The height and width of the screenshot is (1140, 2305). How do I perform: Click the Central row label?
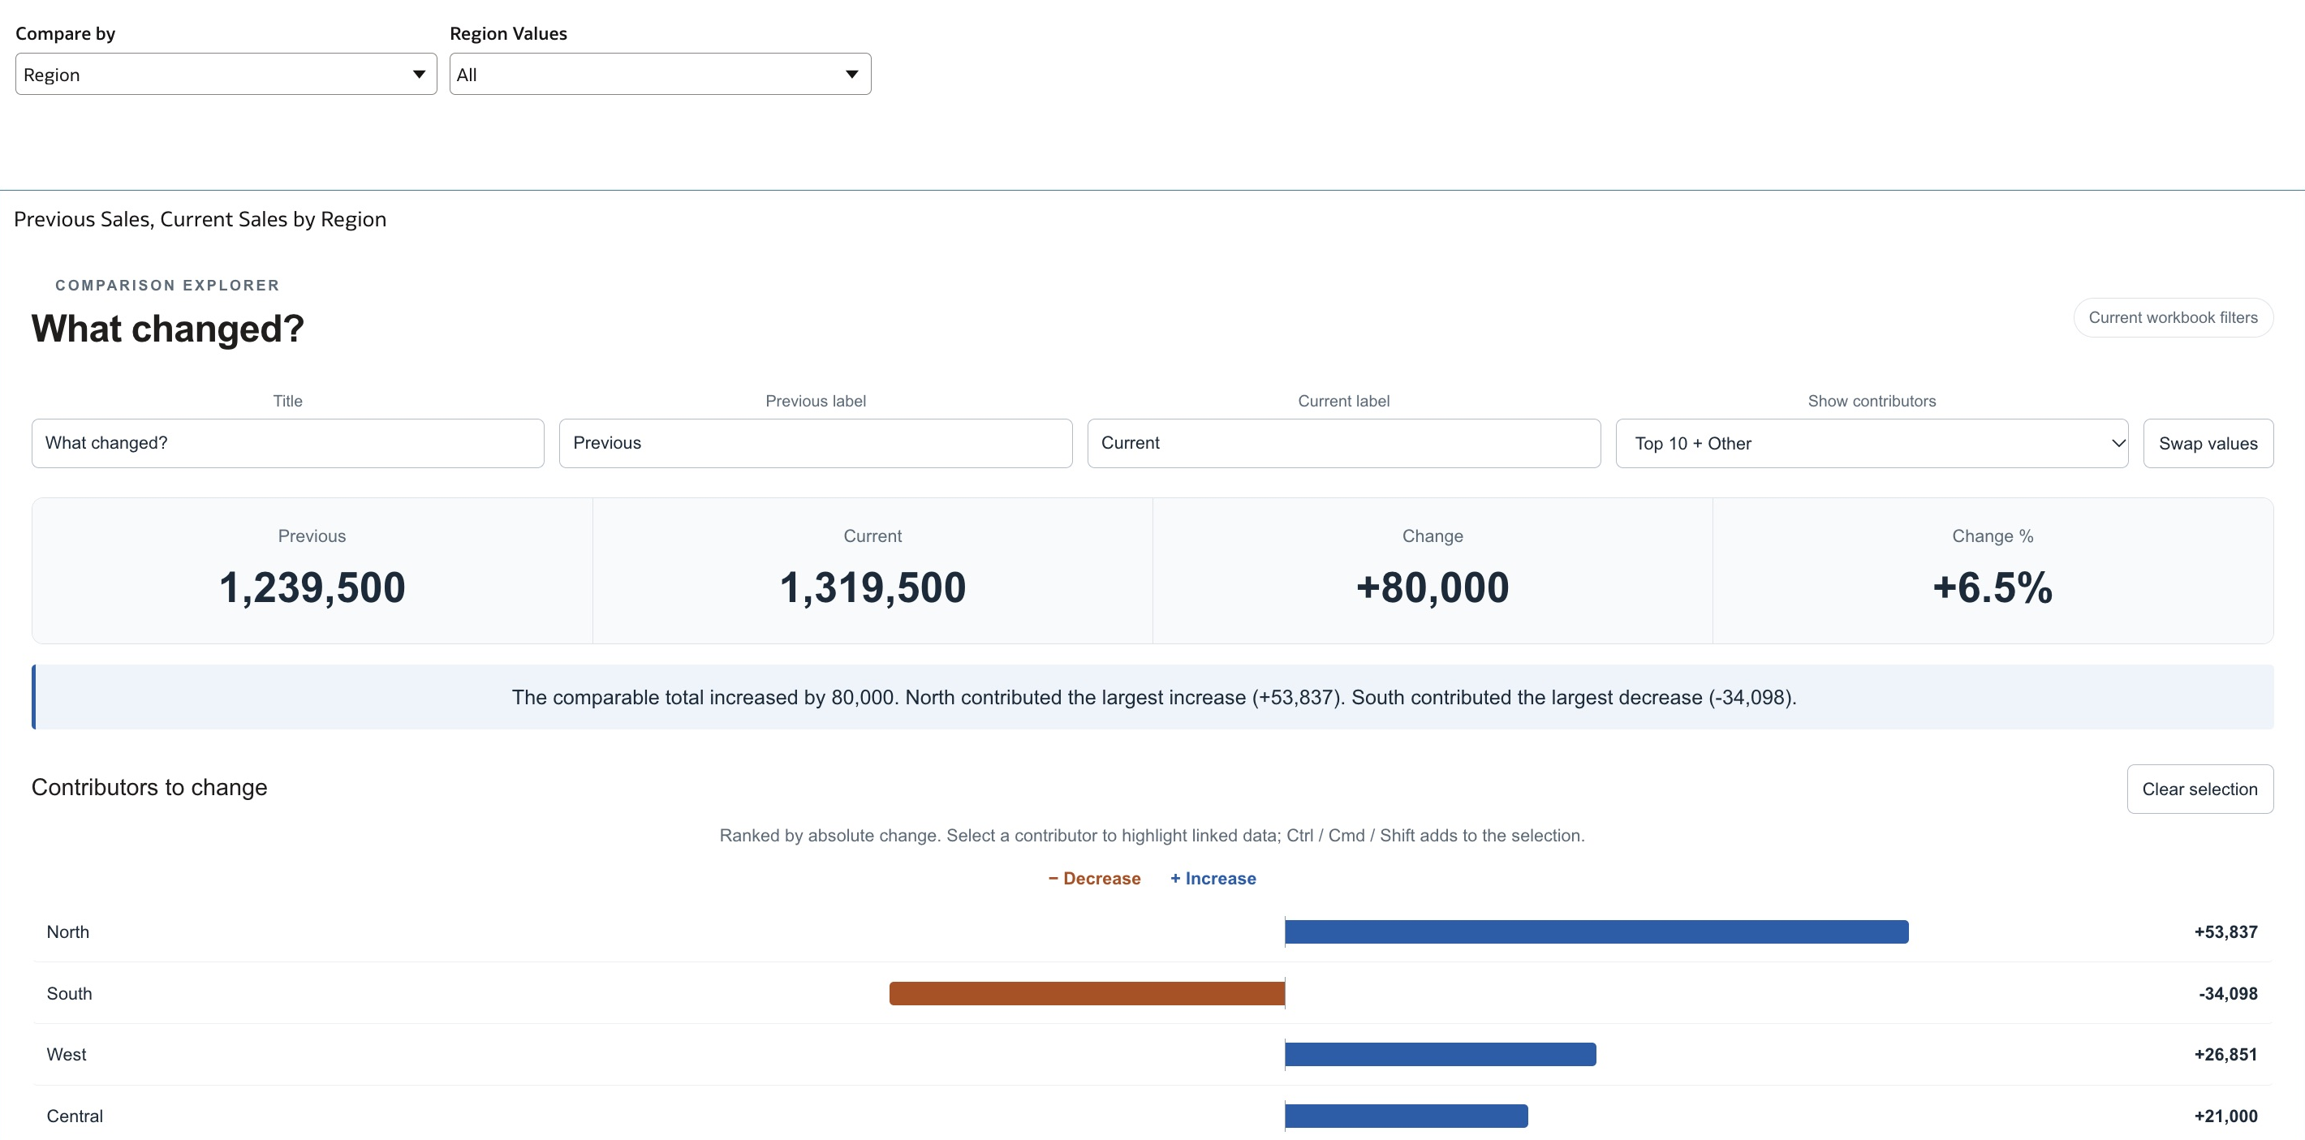[75, 1116]
